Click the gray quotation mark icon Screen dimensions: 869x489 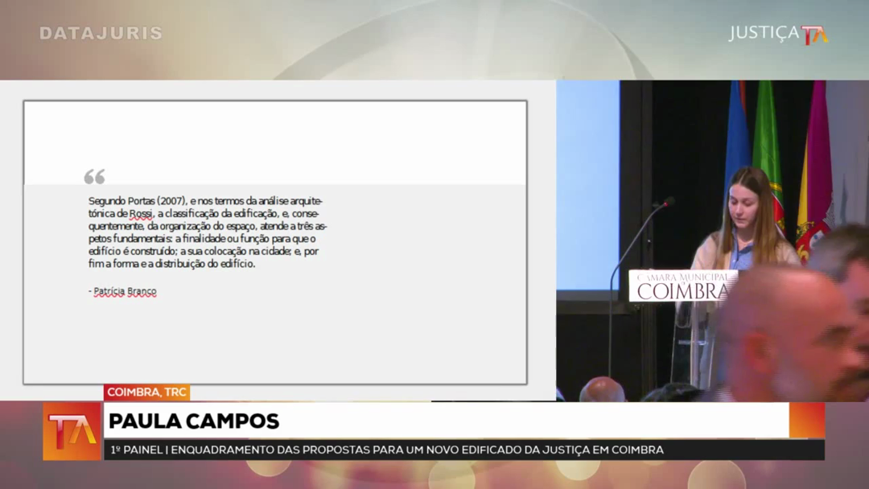pos(94,177)
